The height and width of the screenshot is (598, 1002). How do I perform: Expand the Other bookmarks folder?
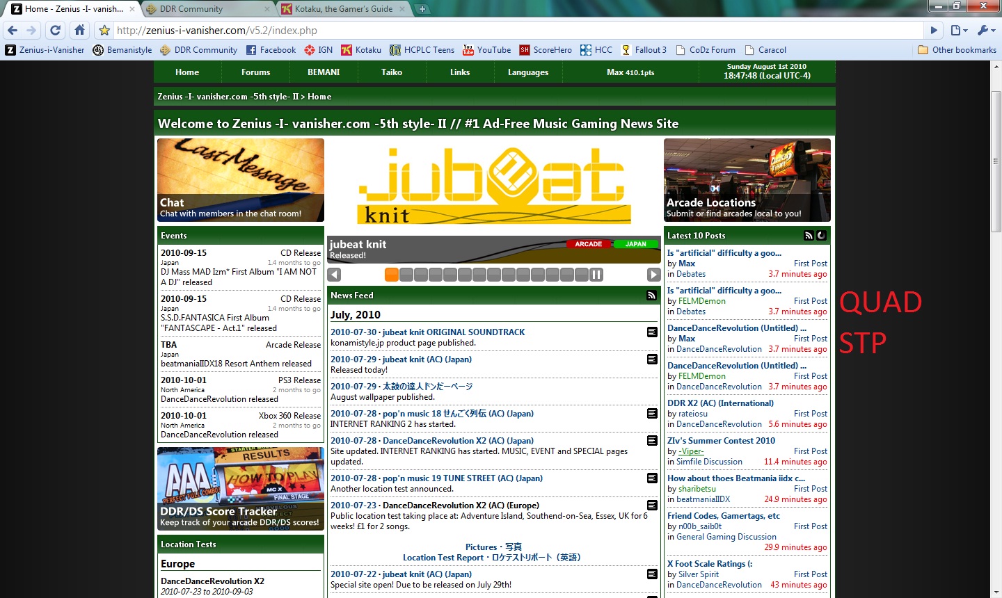(x=957, y=50)
